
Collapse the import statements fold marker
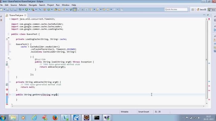click(10, 19)
